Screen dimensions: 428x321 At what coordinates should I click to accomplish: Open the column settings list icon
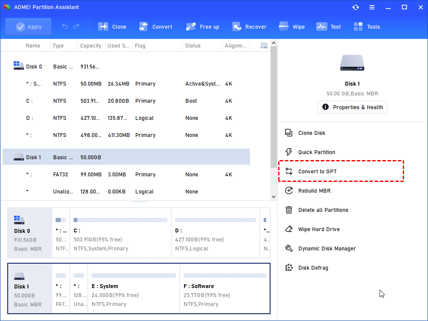tap(264, 45)
